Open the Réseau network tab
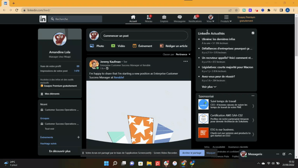The image size is (298, 168). (149, 19)
